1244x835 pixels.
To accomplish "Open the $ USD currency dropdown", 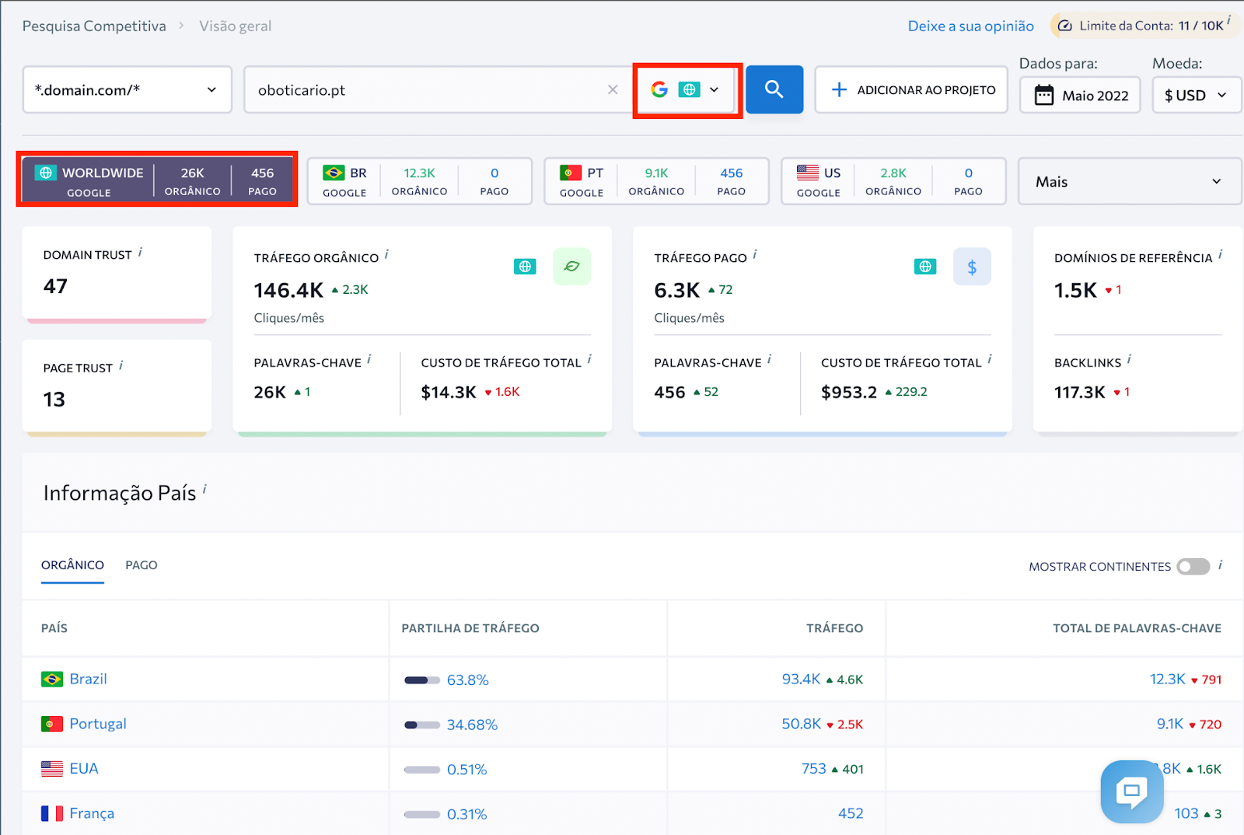I will (x=1196, y=96).
